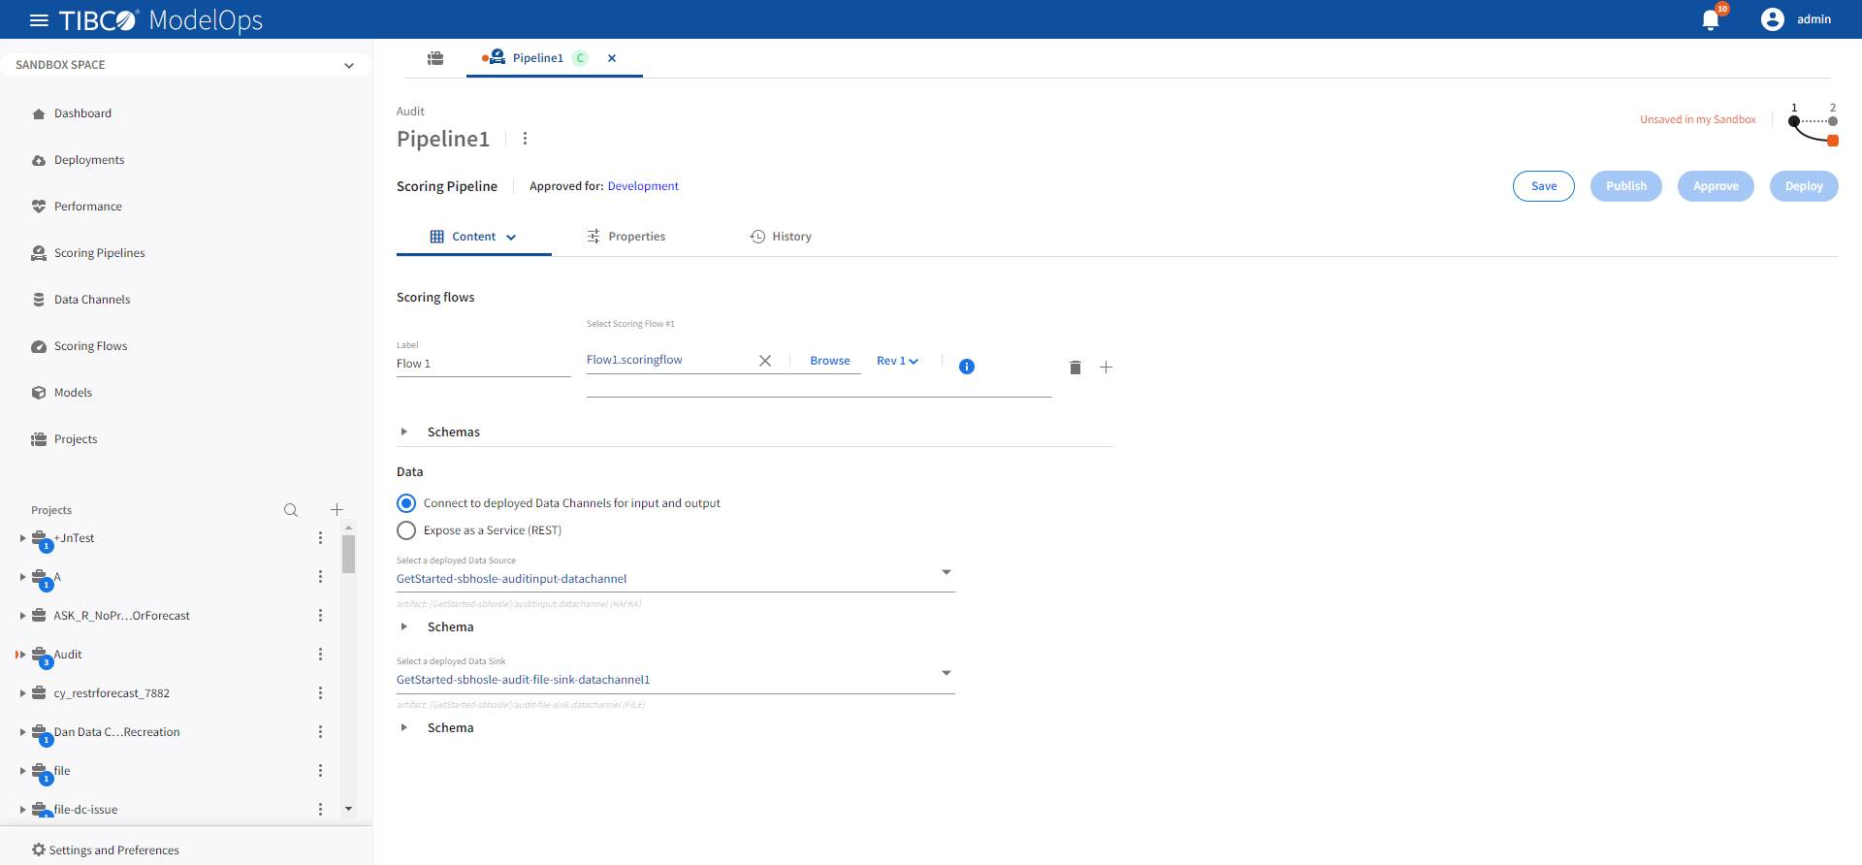Delete scoring flow with trash icon
1862x865 pixels.
(x=1075, y=368)
